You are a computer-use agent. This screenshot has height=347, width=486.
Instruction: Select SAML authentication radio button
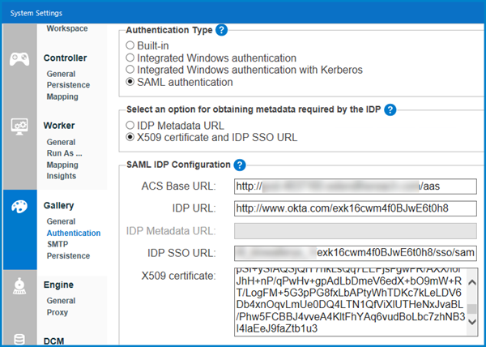[x=130, y=82]
